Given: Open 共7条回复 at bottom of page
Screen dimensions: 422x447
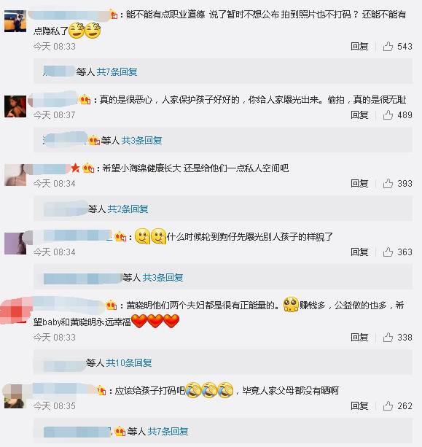Looking at the screenshot, I should [168, 431].
